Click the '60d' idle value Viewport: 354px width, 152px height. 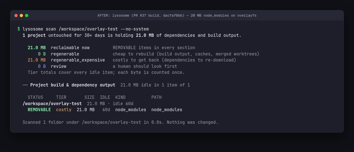pyautogui.click(x=106, y=110)
